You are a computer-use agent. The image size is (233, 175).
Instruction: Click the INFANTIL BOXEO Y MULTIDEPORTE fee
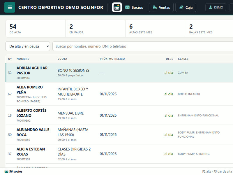73,92
